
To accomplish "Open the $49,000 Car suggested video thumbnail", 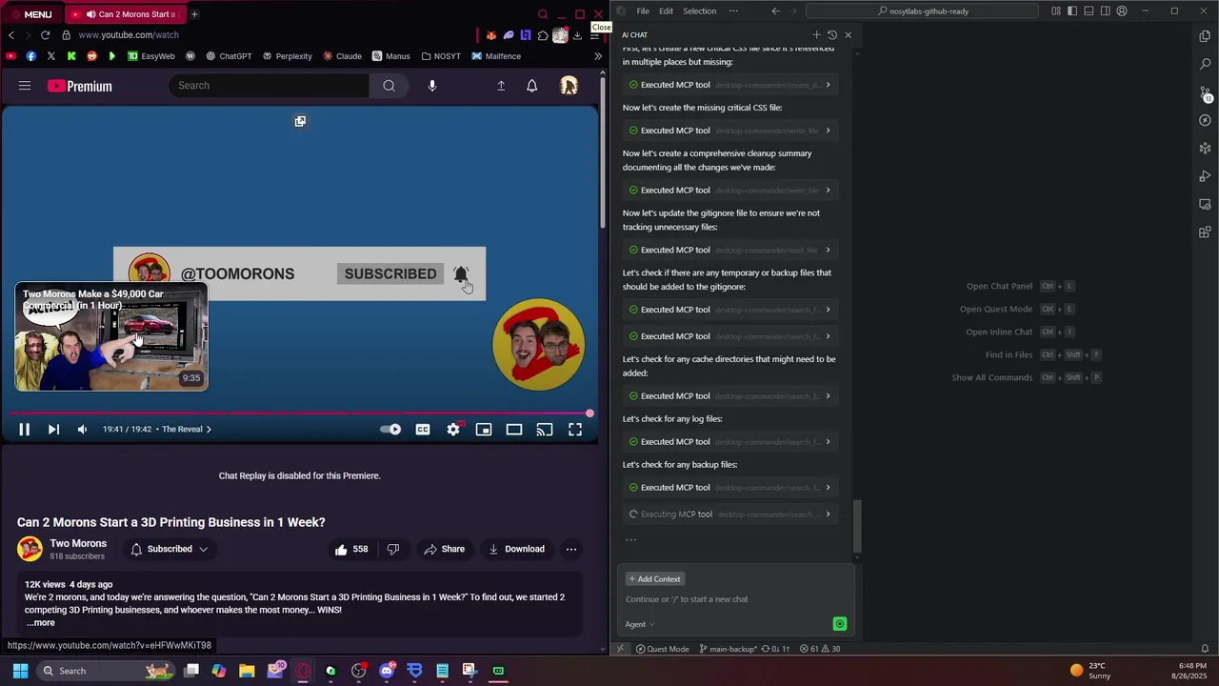I will (111, 337).
